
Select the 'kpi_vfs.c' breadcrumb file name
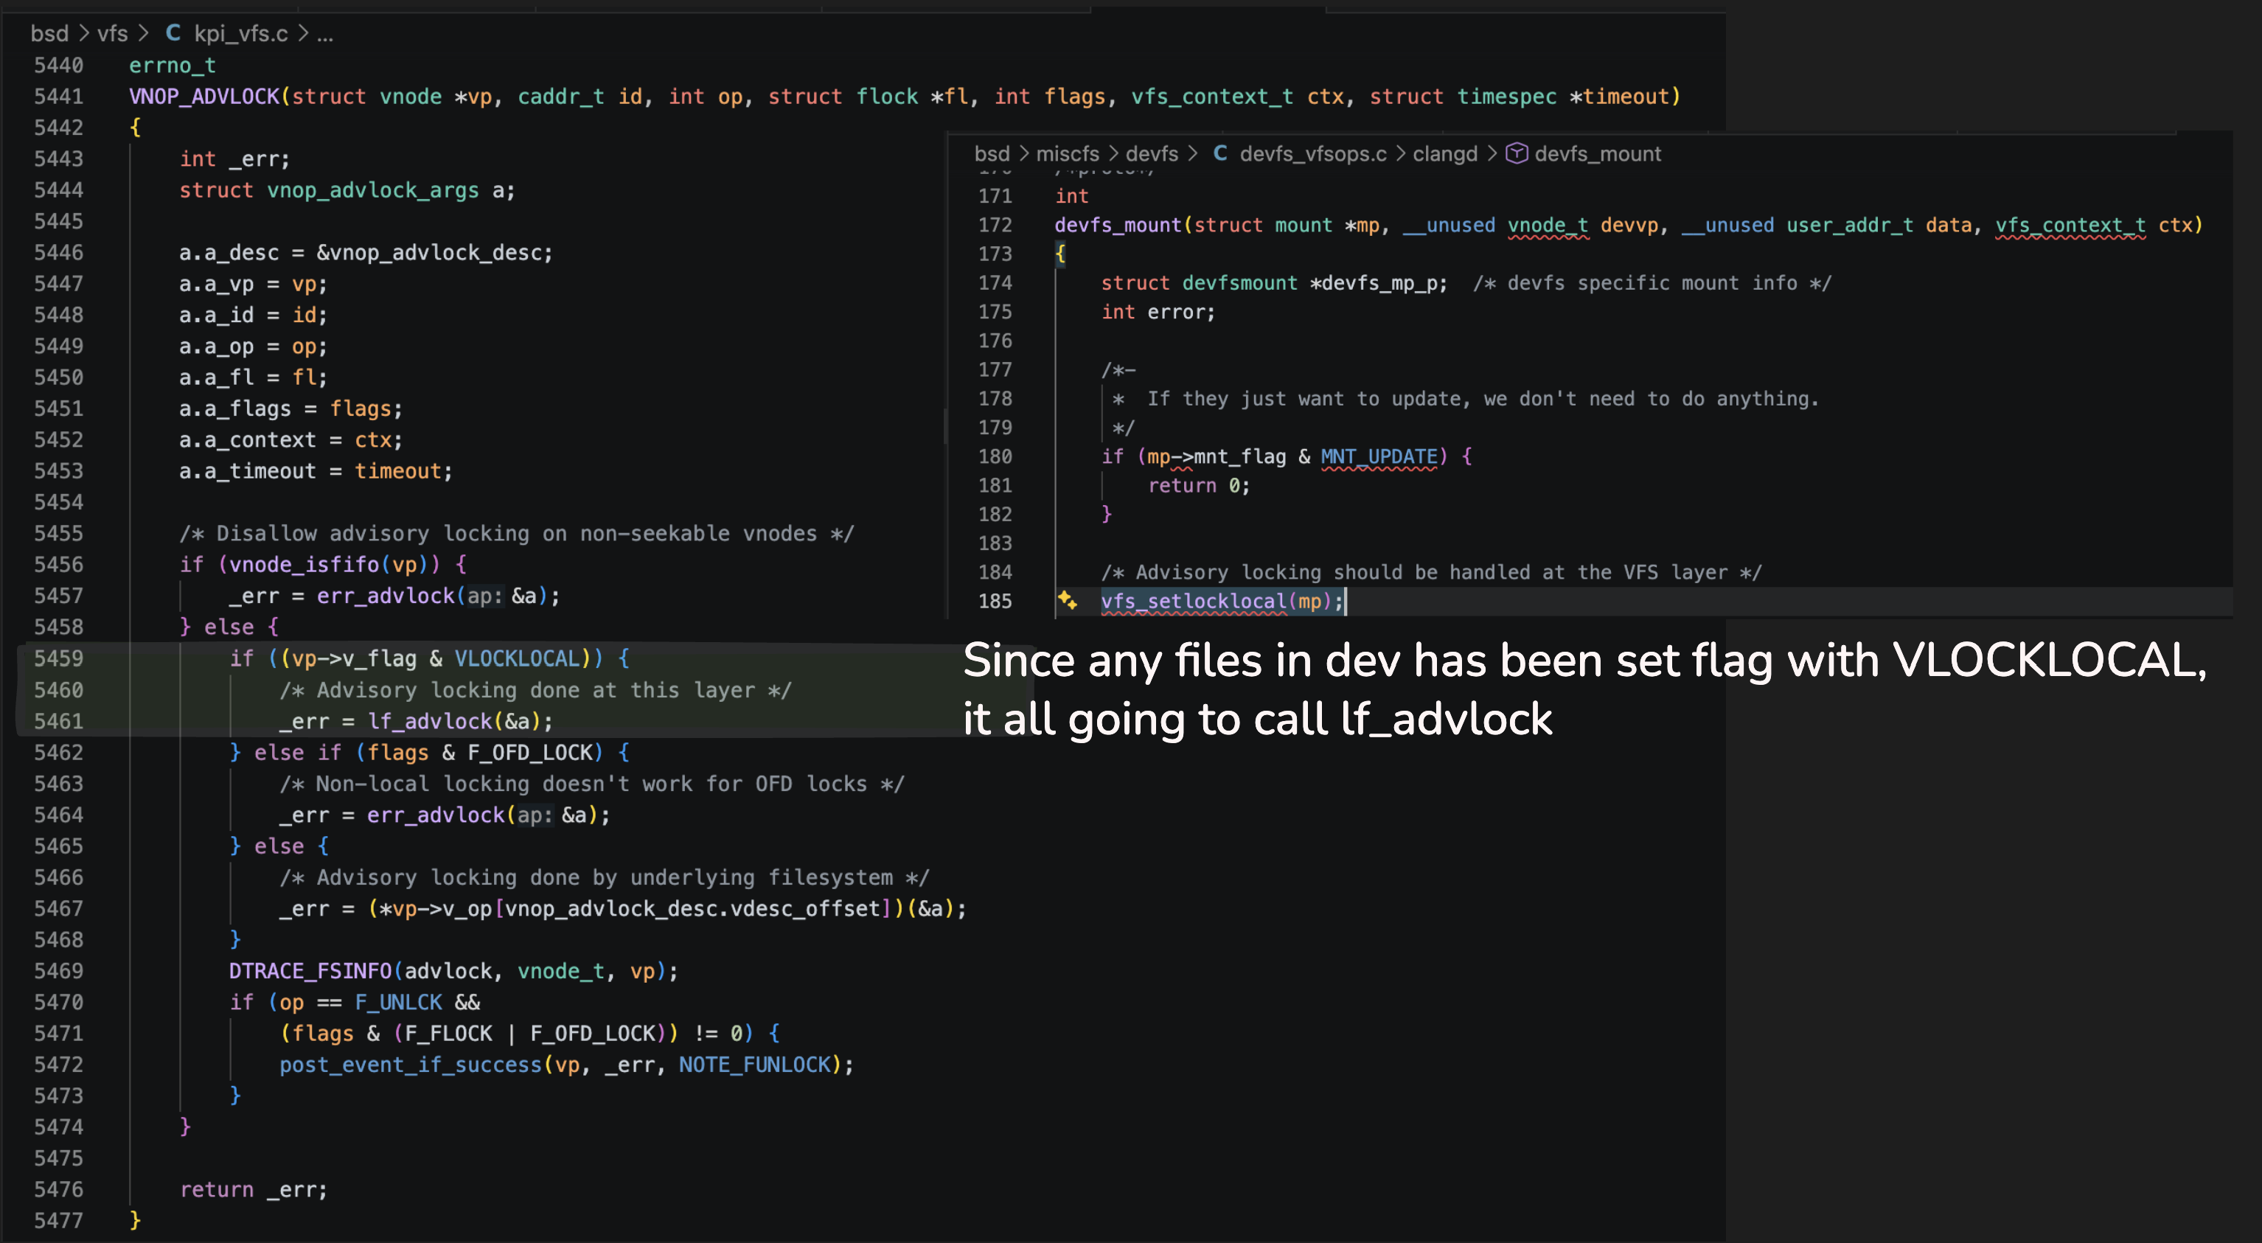240,33
